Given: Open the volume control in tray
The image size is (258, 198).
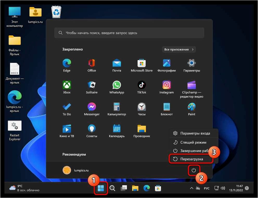Looking at the screenshot, I should tap(223, 188).
